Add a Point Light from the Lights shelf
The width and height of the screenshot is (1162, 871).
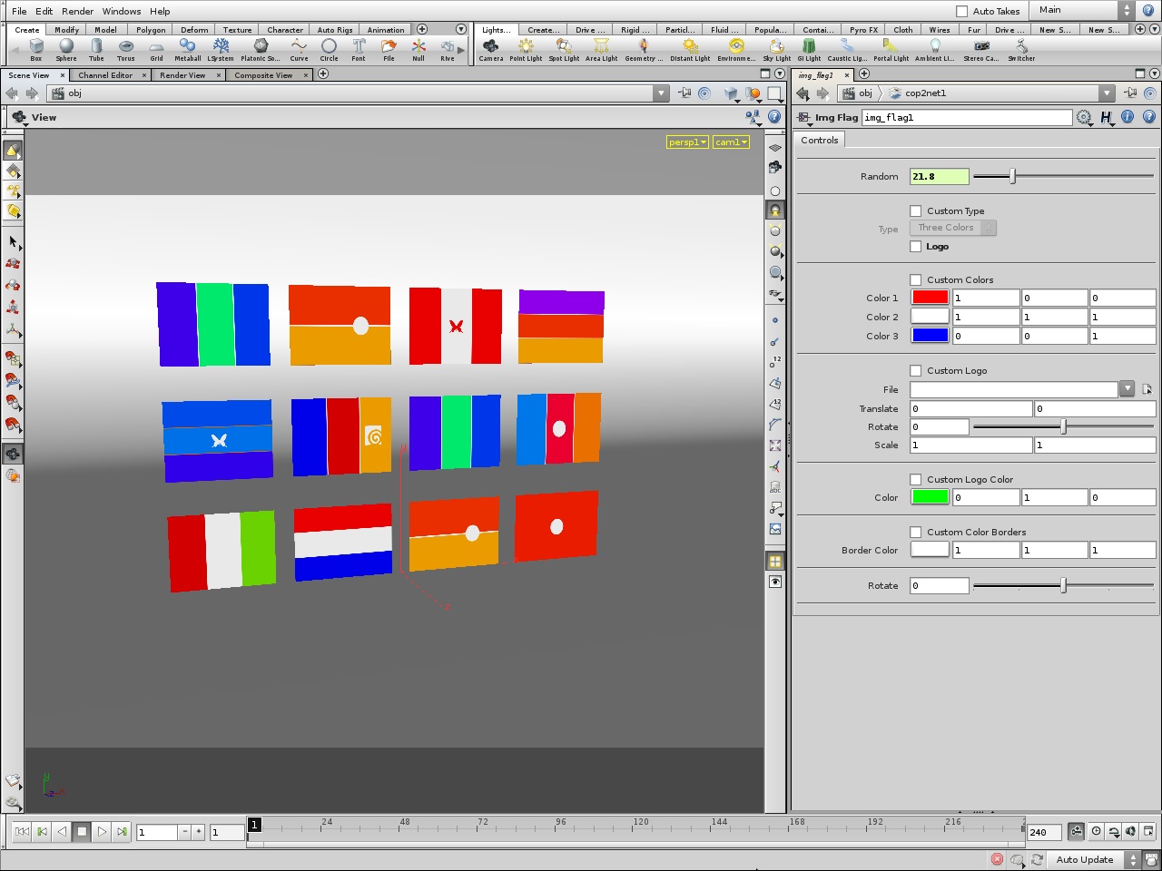[x=527, y=45]
